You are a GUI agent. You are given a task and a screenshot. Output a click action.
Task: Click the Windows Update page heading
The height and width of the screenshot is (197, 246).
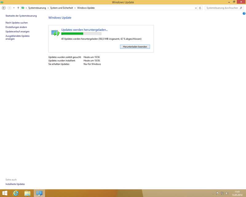60,18
